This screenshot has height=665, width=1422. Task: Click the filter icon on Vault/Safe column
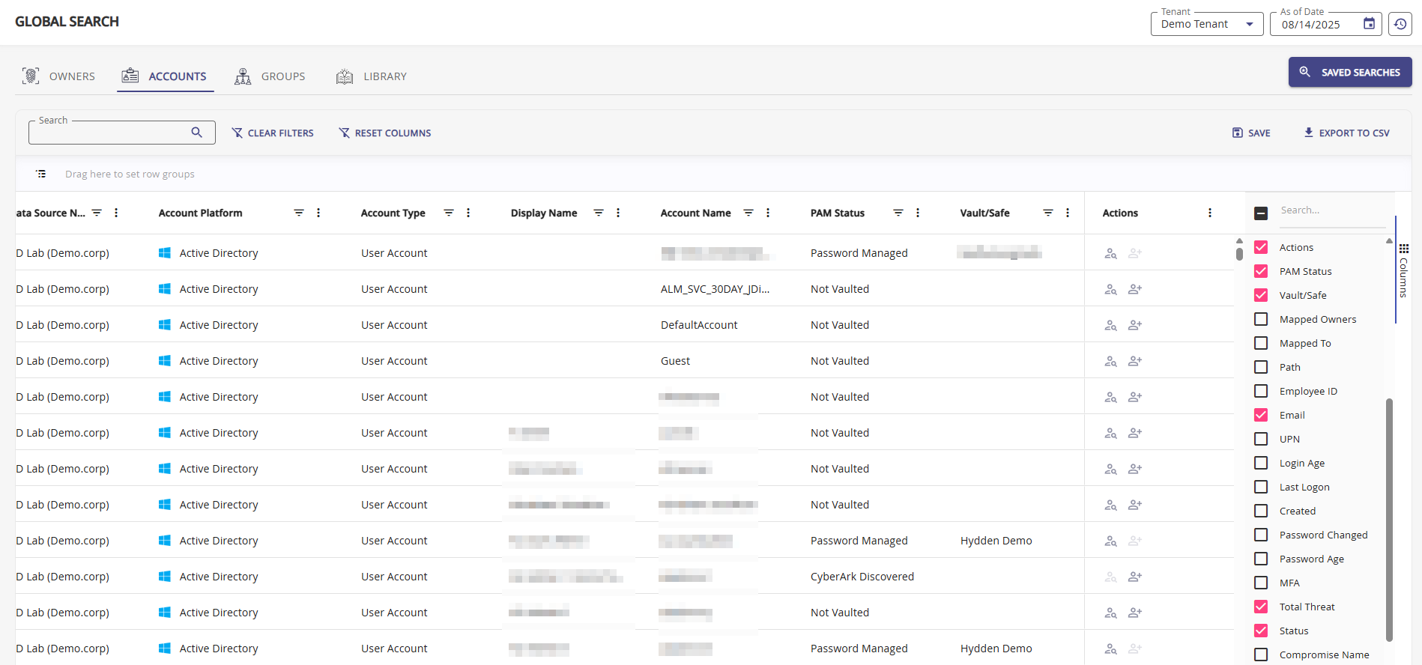(x=1048, y=213)
